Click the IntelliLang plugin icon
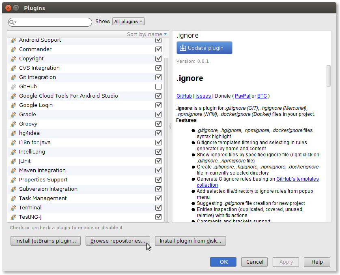 13,152
